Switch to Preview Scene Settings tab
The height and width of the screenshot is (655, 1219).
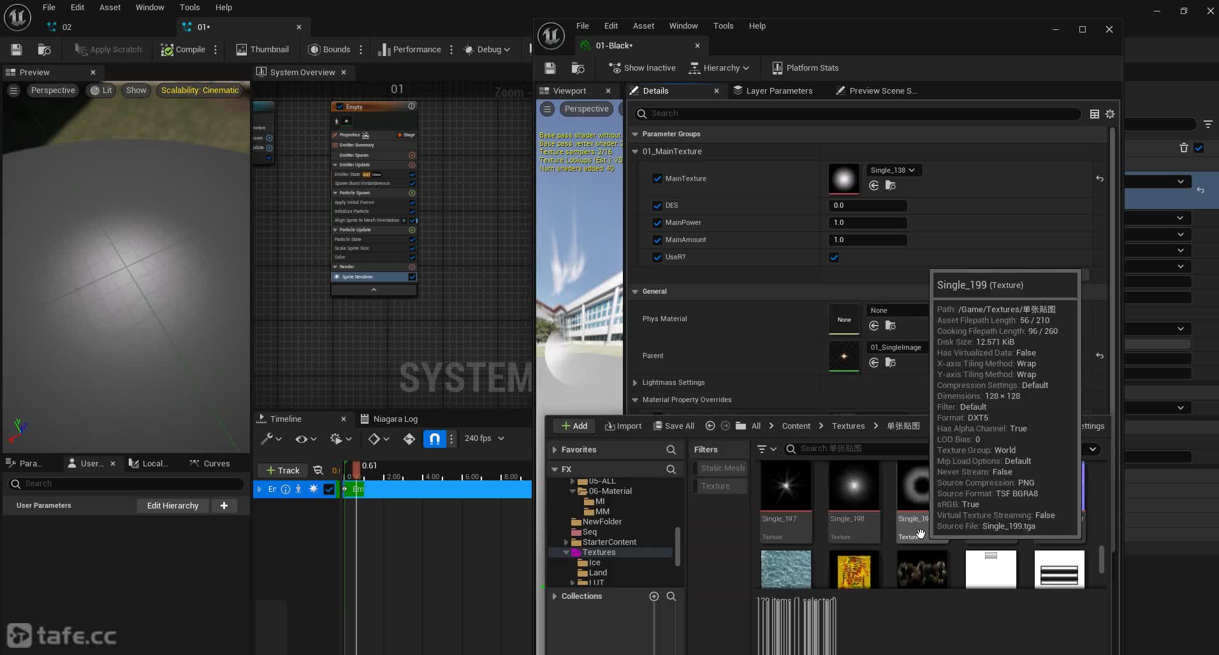(x=876, y=91)
